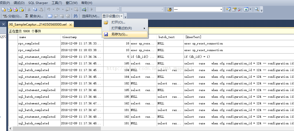The image size is (294, 131).
Task: Select the duration cell showing 185
Action: pyautogui.click(x=117, y=97)
